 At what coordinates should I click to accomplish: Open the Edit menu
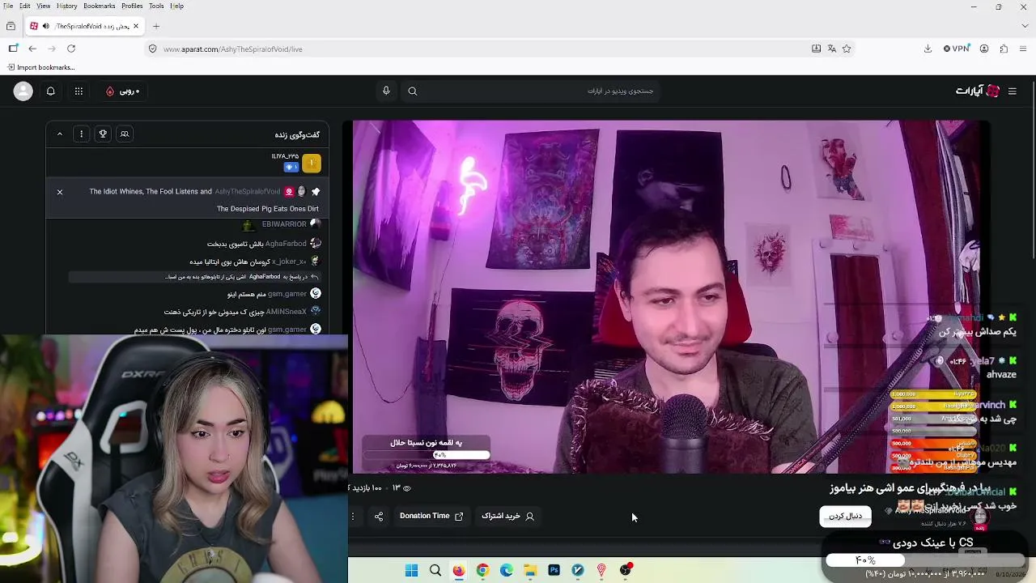pos(25,6)
